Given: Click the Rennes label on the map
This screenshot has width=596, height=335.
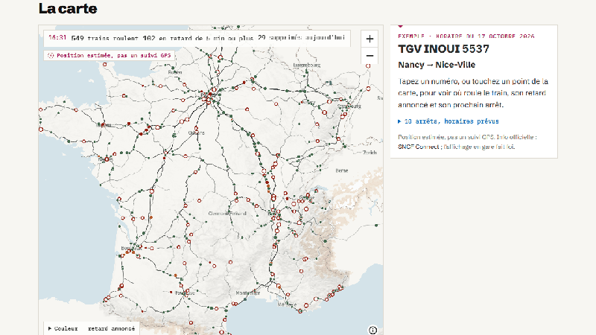Looking at the screenshot, I should (x=104, y=124).
